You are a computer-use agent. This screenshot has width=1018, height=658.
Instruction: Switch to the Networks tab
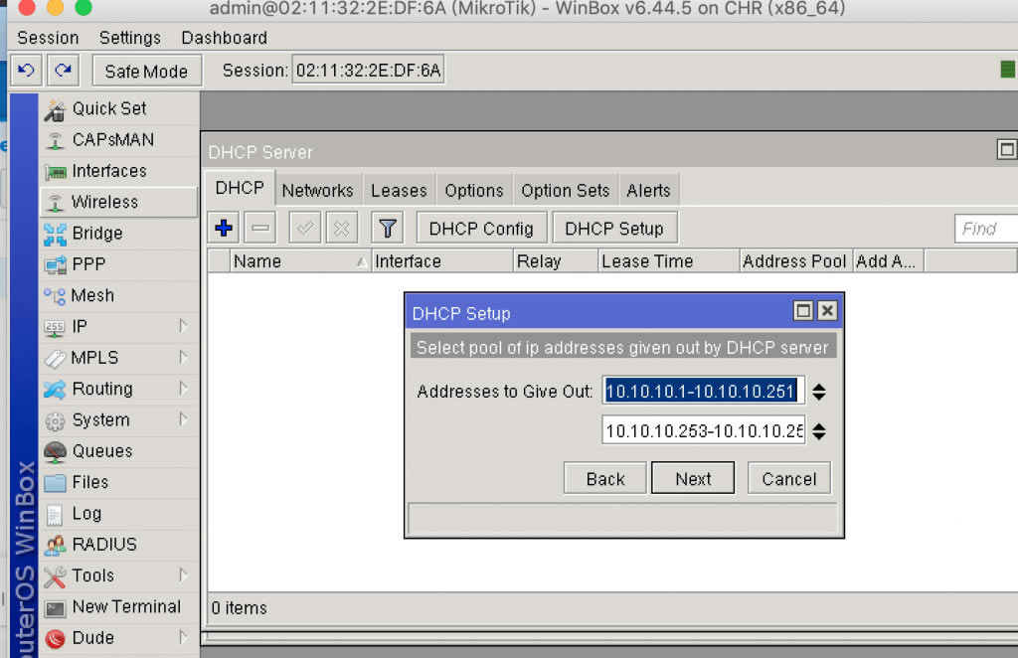point(317,191)
